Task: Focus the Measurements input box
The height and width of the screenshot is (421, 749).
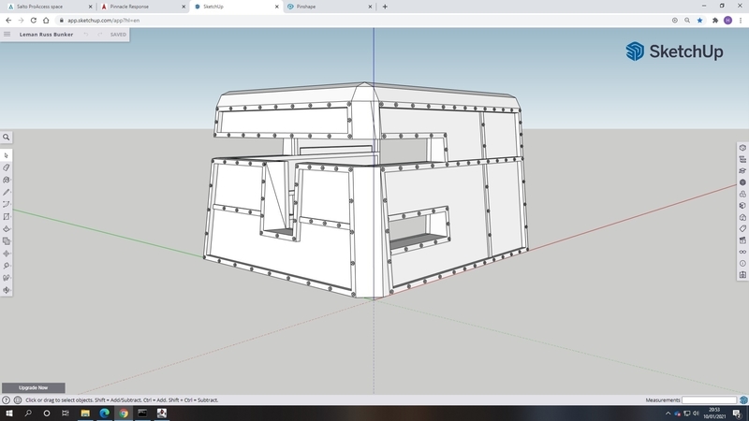Action: pos(709,400)
